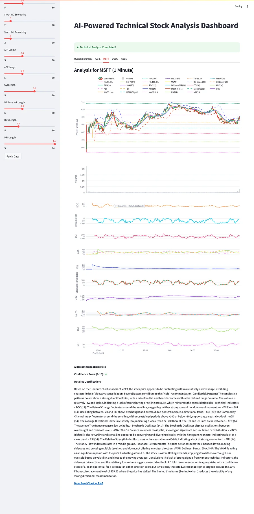254x514 pixels.
Task: Click the 'AI Recommendation: Hold' text
Action: click(x=90, y=367)
